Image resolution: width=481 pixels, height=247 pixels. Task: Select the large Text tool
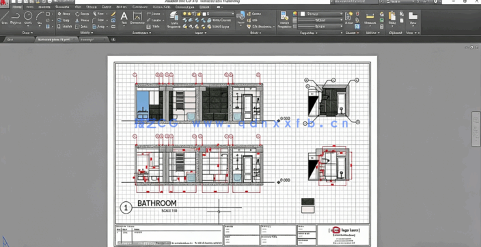(x=124, y=18)
